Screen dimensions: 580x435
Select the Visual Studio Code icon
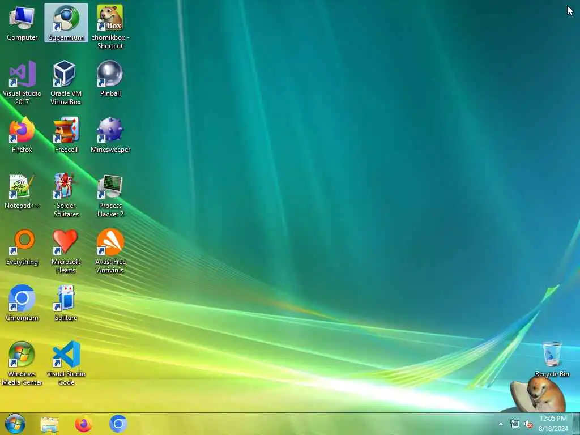point(66,364)
